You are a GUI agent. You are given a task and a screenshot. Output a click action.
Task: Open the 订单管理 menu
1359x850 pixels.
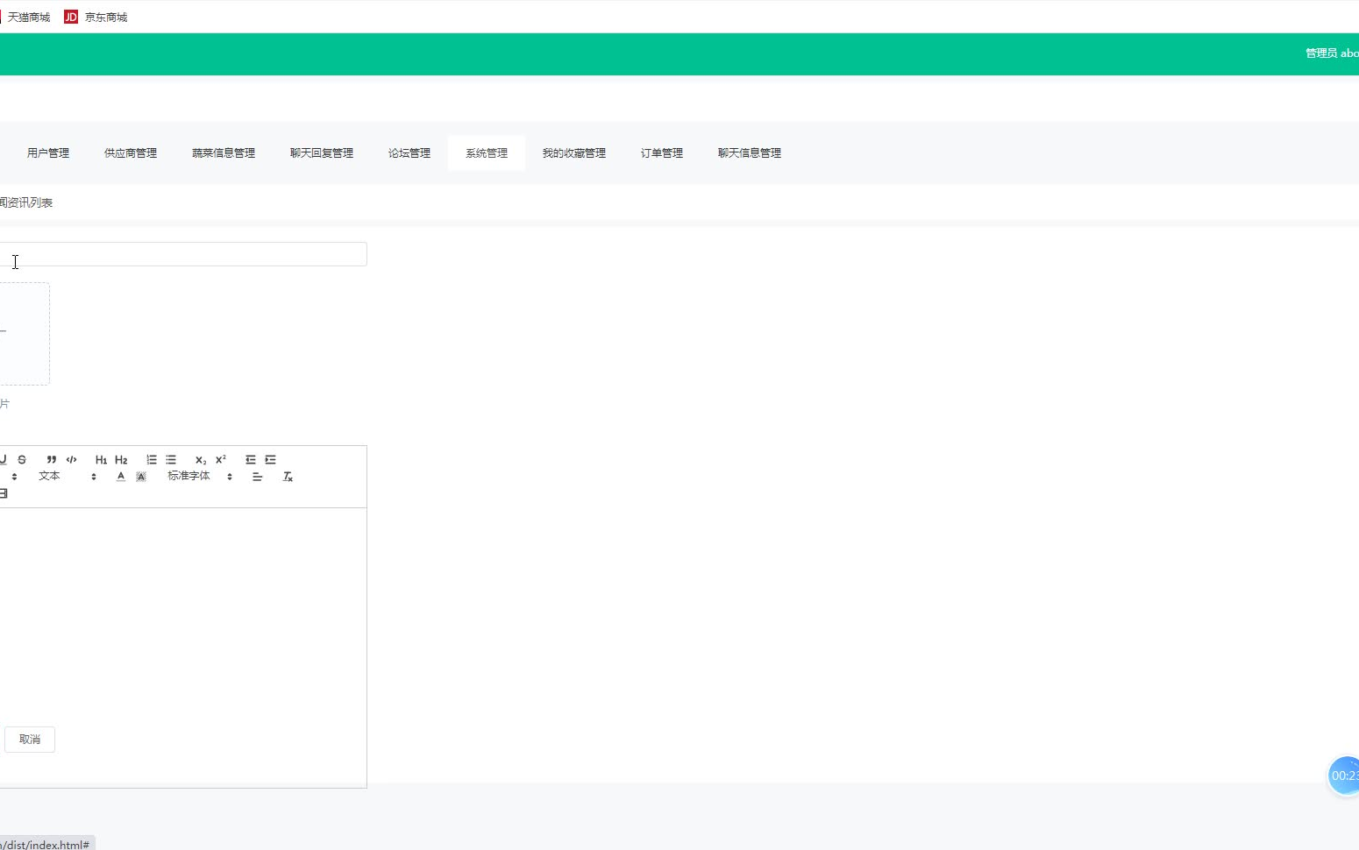coord(662,153)
